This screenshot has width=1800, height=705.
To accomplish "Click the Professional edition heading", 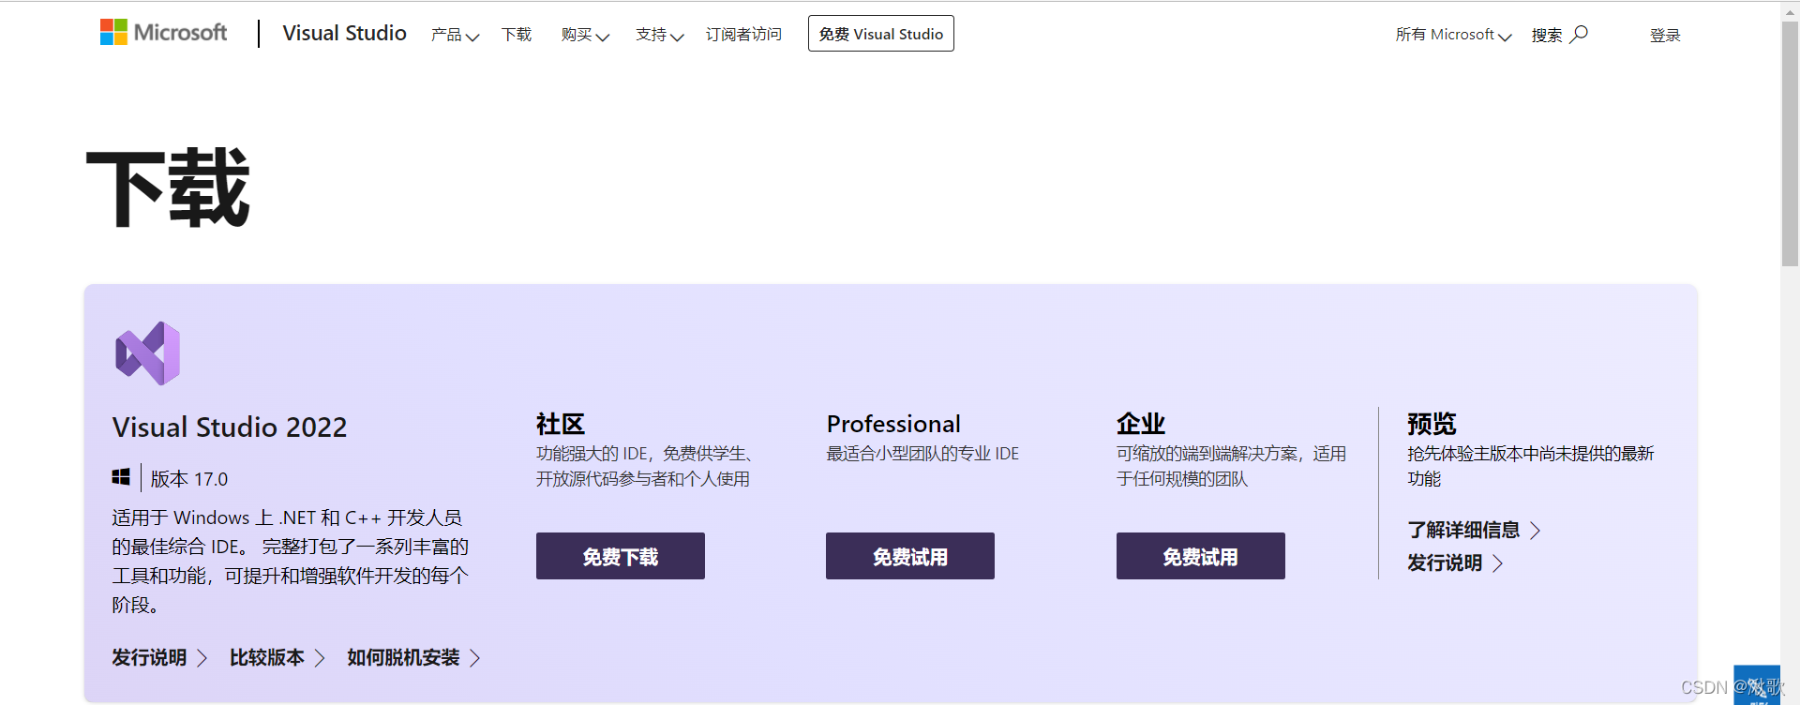I will pyautogui.click(x=893, y=424).
